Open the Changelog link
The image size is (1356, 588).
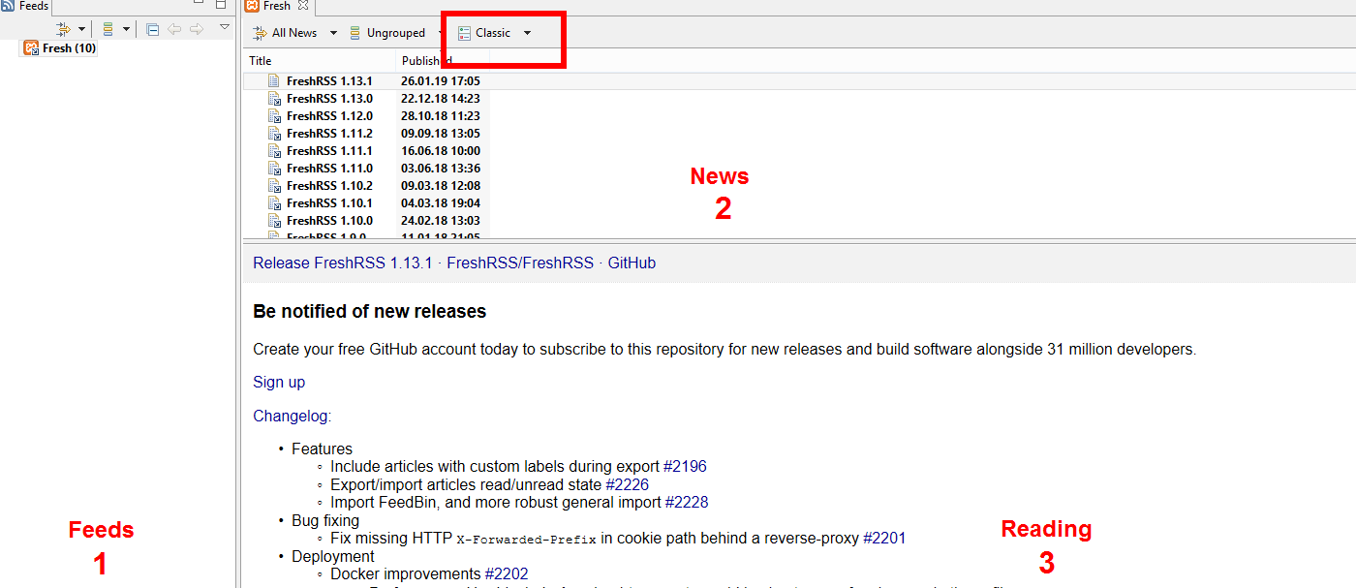291,417
